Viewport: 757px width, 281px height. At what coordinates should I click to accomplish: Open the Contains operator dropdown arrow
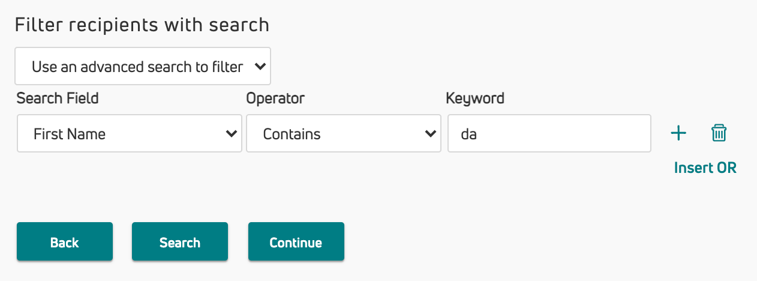(430, 134)
